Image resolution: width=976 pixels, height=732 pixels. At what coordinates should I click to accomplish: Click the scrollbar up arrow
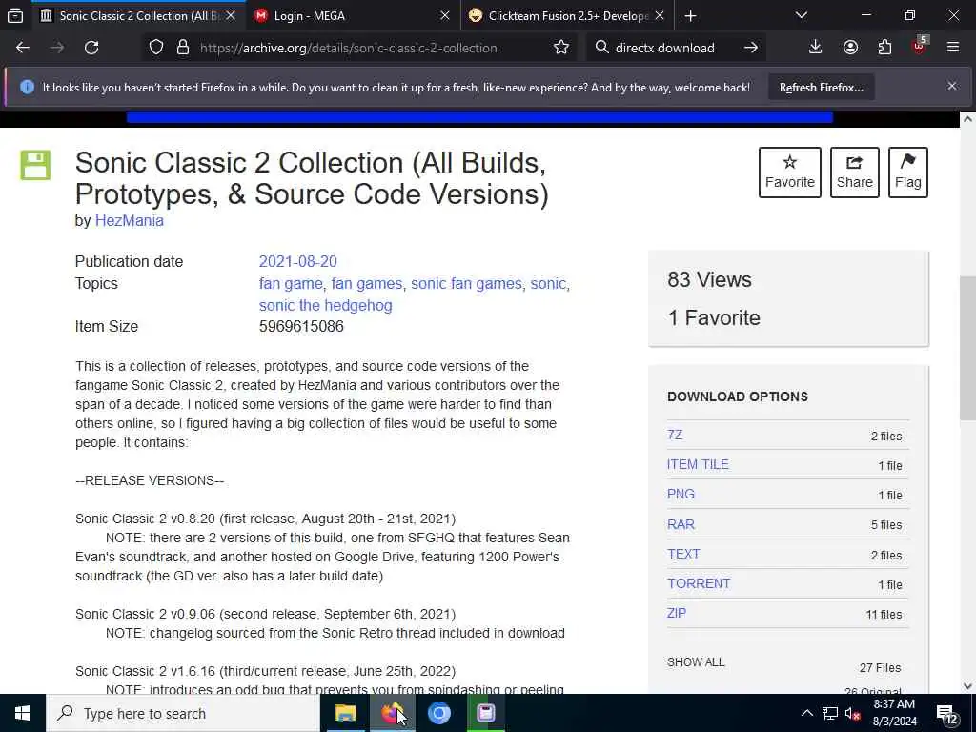point(967,119)
